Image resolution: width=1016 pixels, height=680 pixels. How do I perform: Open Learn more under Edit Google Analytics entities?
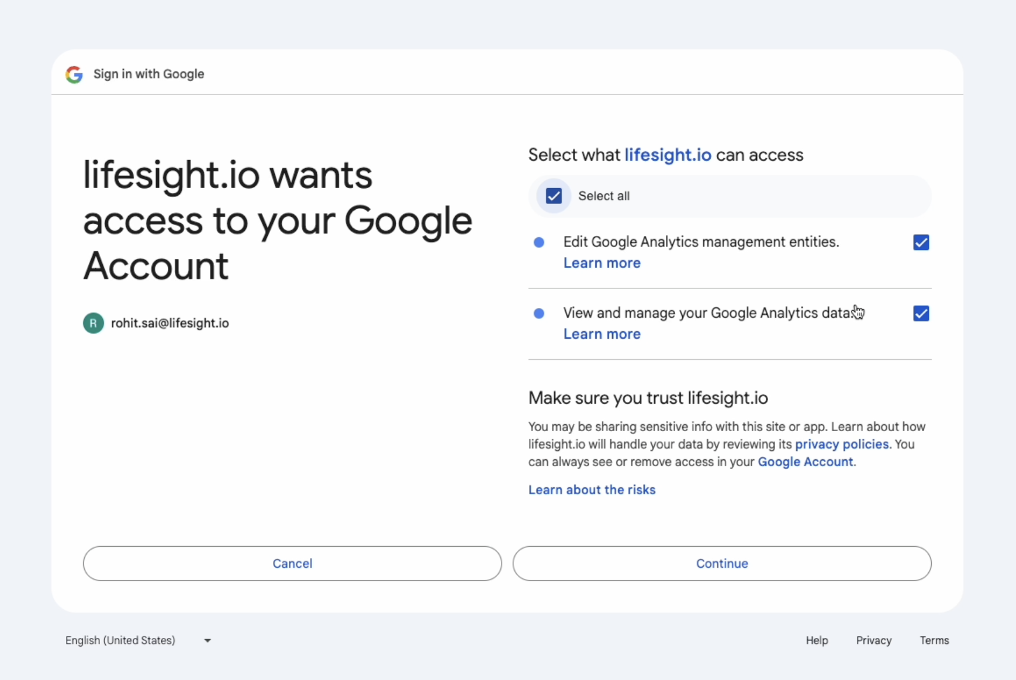pos(602,263)
